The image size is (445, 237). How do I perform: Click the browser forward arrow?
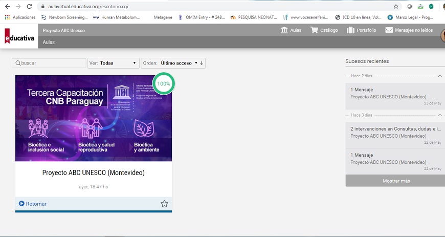coord(18,6)
